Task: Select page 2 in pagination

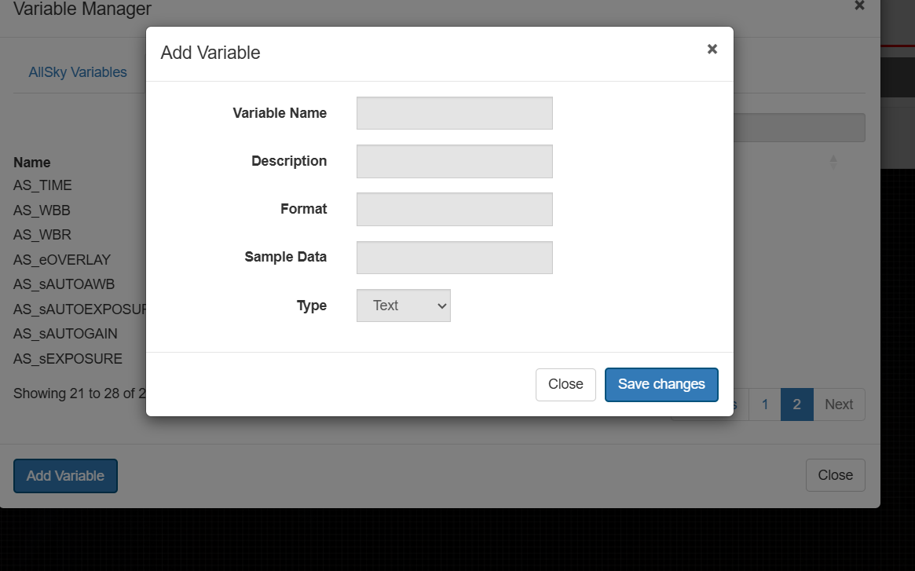Action: tap(796, 404)
